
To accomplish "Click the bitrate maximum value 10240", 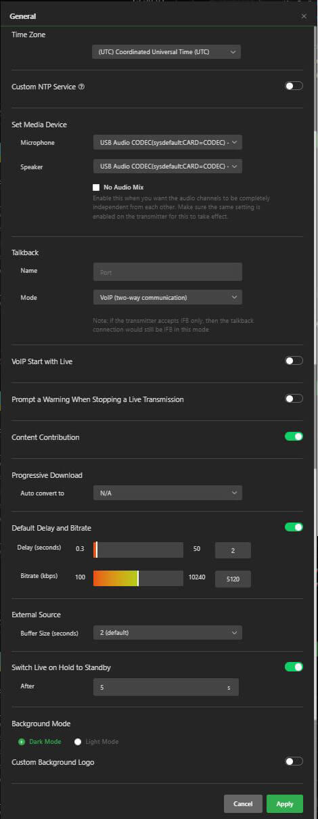I will point(197,577).
